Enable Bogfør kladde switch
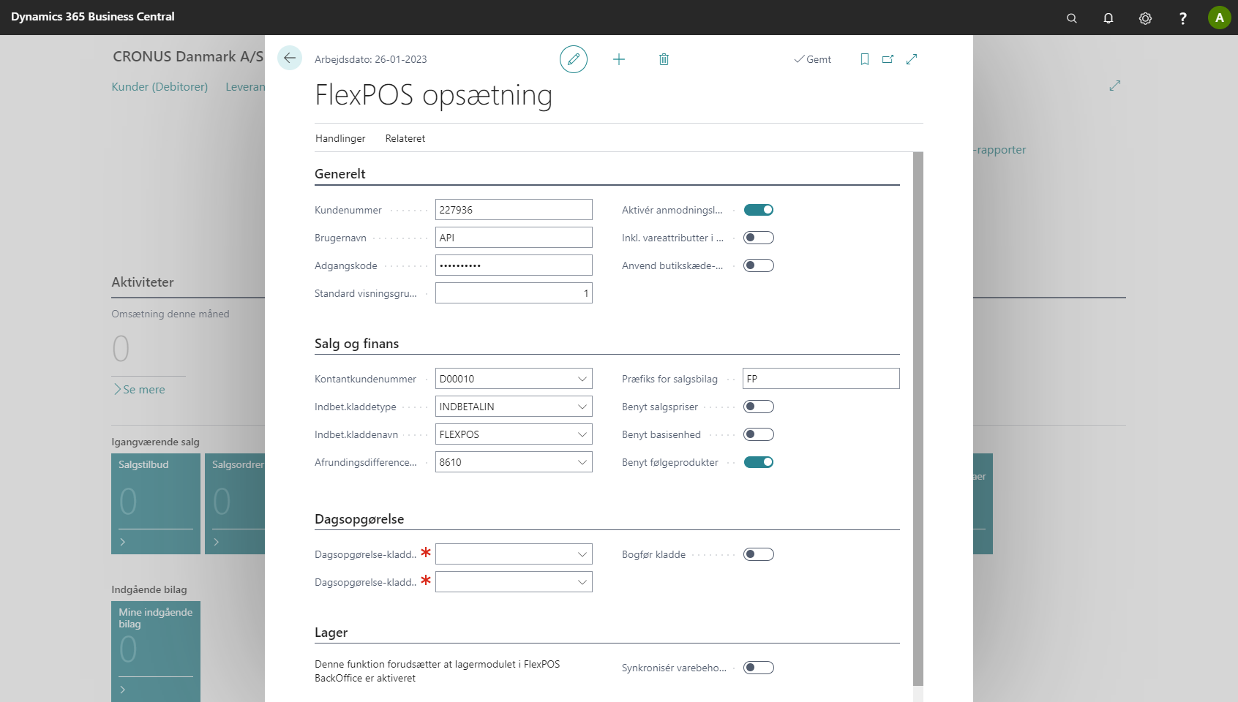The height and width of the screenshot is (702, 1238). tap(759, 554)
